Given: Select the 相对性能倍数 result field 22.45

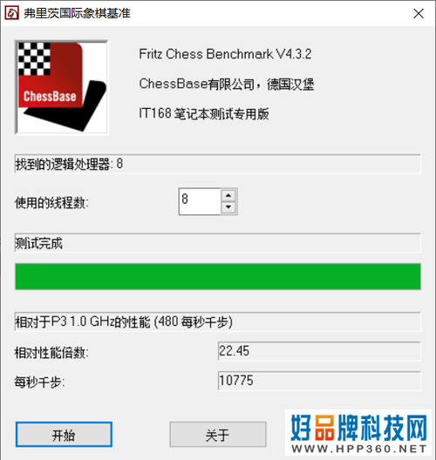Looking at the screenshot, I should (x=319, y=351).
